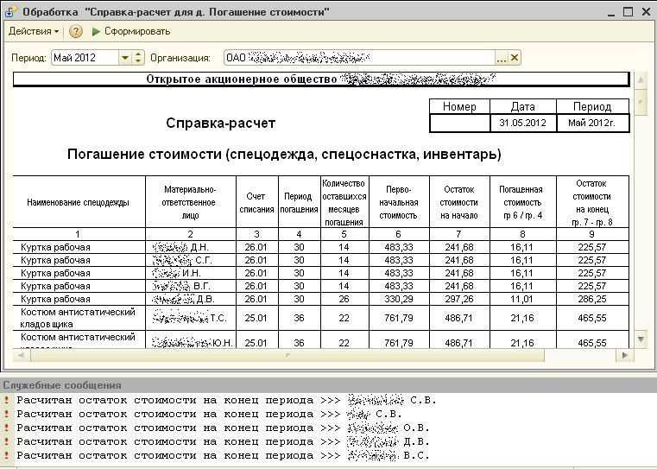Click the Сформировать button label
657x469 pixels.
137,31
